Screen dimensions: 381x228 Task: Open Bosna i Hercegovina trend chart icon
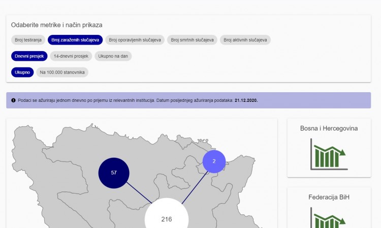(328, 154)
